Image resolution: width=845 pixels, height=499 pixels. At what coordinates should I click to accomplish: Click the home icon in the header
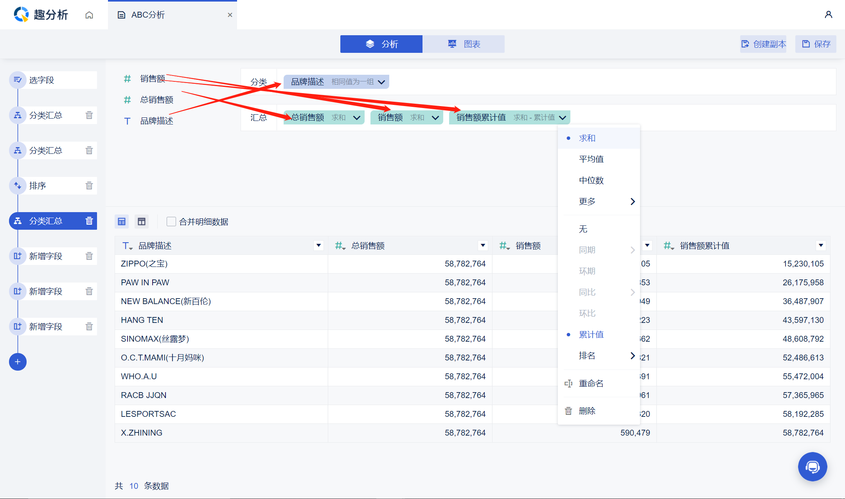(89, 15)
